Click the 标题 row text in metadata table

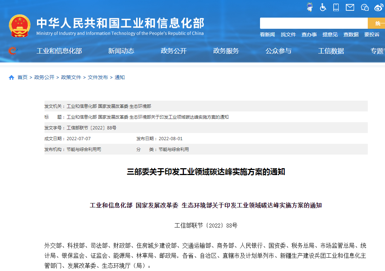pos(148,117)
